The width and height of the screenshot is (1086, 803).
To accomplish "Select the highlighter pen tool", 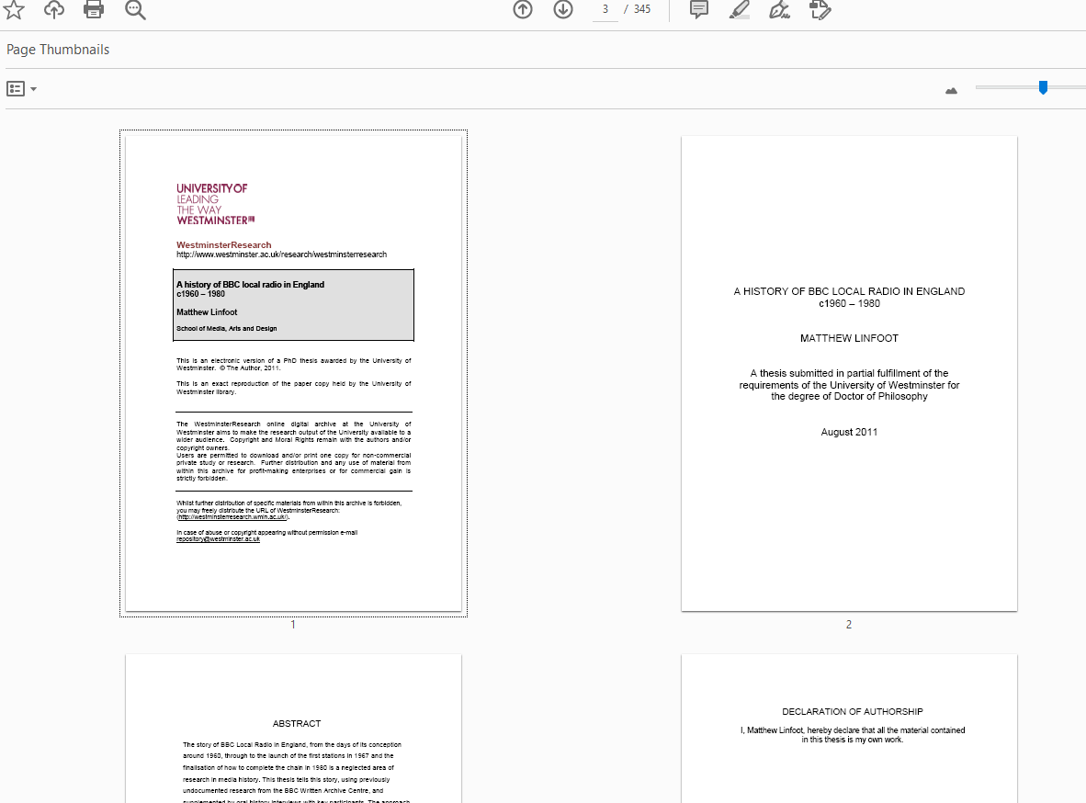I will pyautogui.click(x=740, y=10).
